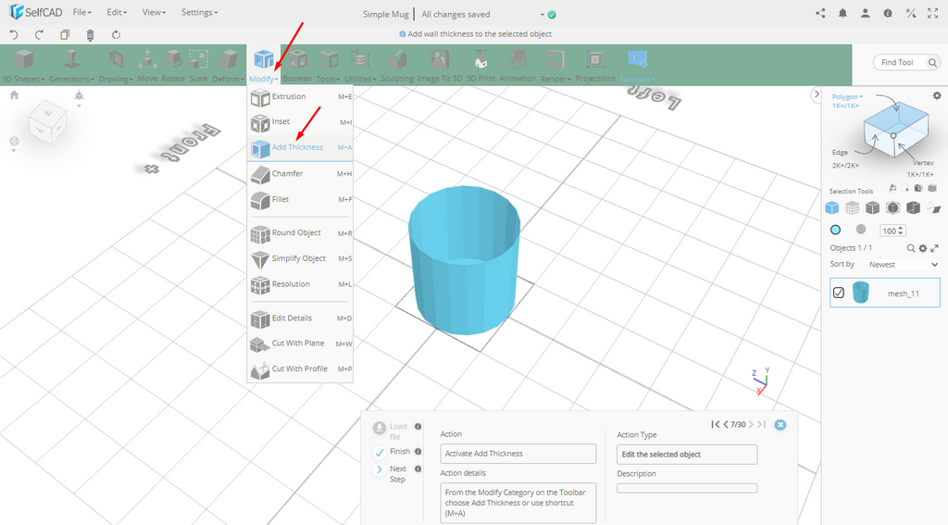This screenshot has width=948, height=525.
Task: Go to previous tutorial step arrow
Action: [726, 425]
